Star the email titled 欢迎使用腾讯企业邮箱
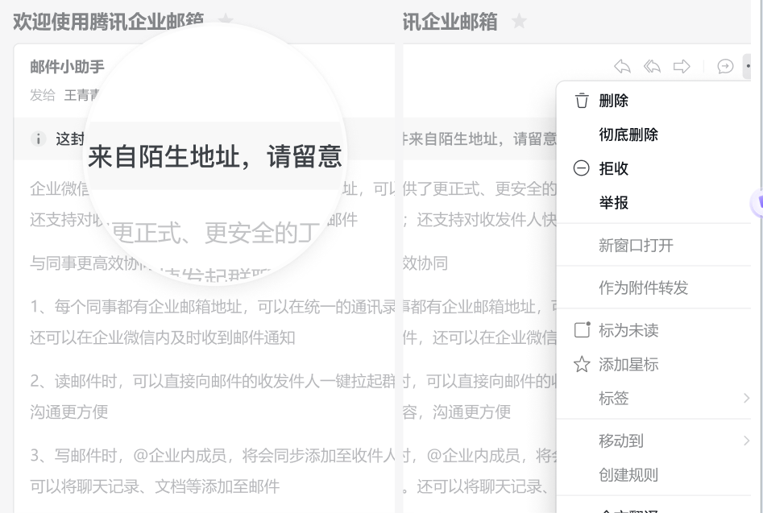This screenshot has width=763, height=513. click(226, 19)
